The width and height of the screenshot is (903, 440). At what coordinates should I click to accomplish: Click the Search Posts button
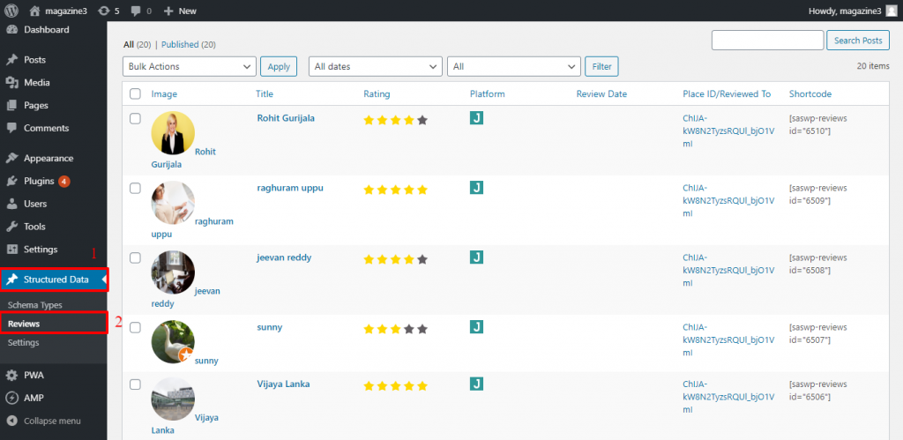pyautogui.click(x=858, y=41)
